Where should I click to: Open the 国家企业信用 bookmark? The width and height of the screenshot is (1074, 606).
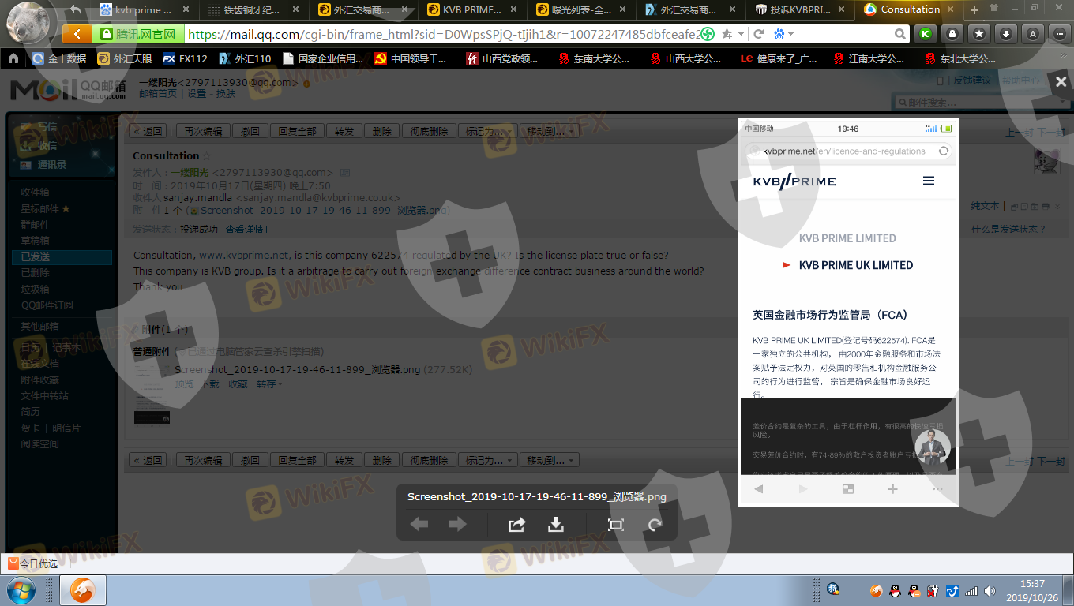323,58
